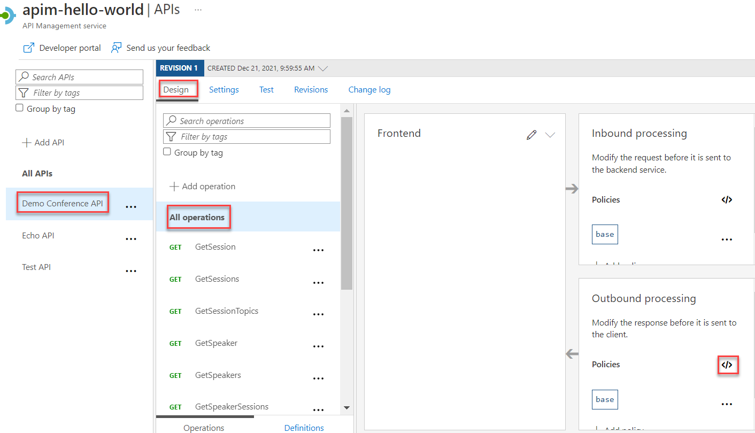
Task: Click Send us your feedback link
Action: 168,48
